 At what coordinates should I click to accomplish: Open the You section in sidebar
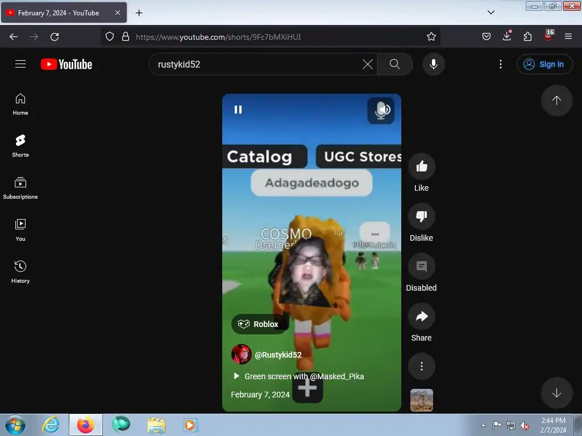[x=20, y=230]
